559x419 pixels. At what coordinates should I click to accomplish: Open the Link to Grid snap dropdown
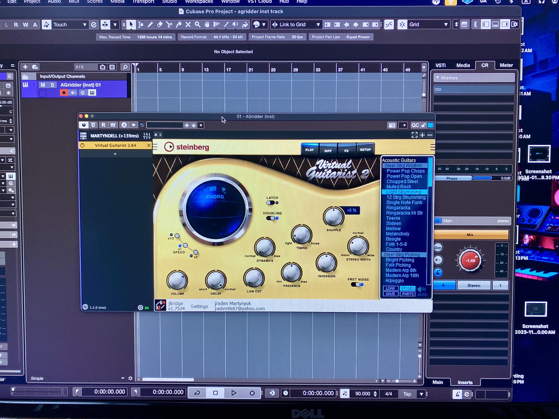pos(296,25)
